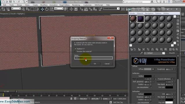185x104 pixels.
Task: Click OK in Assigning Material dialog
Action: (x=95, y=64)
